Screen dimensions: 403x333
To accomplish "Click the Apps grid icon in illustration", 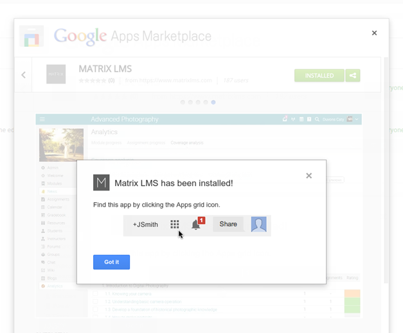I will (175, 224).
